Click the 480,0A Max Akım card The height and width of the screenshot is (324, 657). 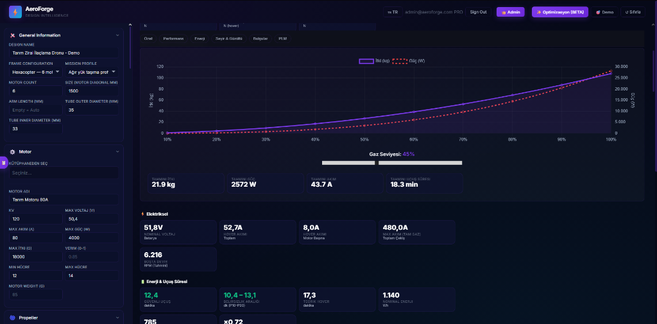417,232
